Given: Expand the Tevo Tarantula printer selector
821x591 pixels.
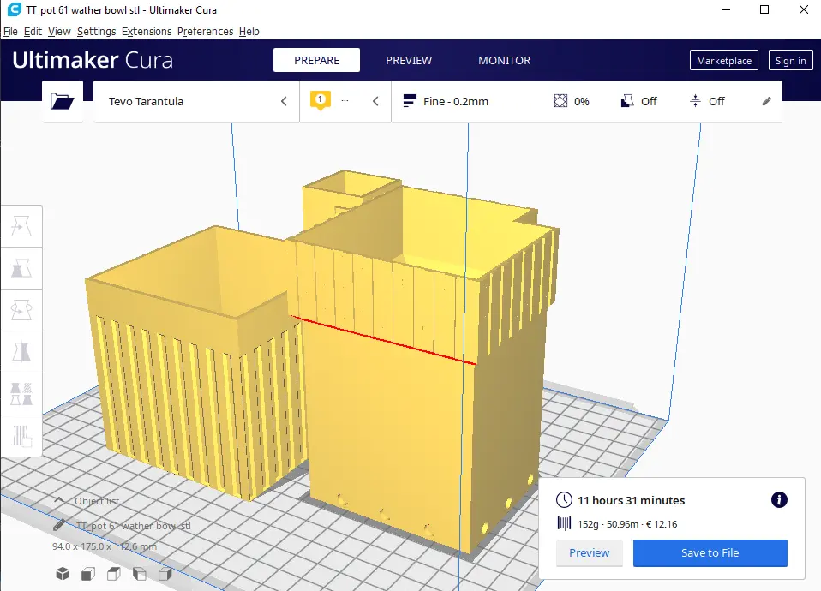Looking at the screenshot, I should click(196, 101).
